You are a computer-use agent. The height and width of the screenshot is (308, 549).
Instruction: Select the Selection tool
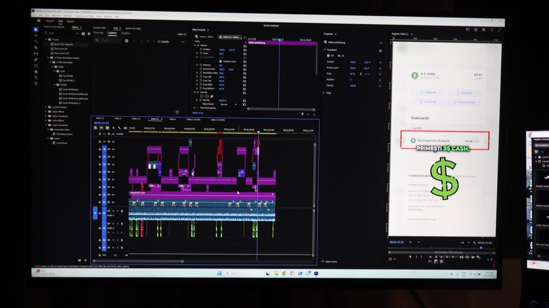36,30
